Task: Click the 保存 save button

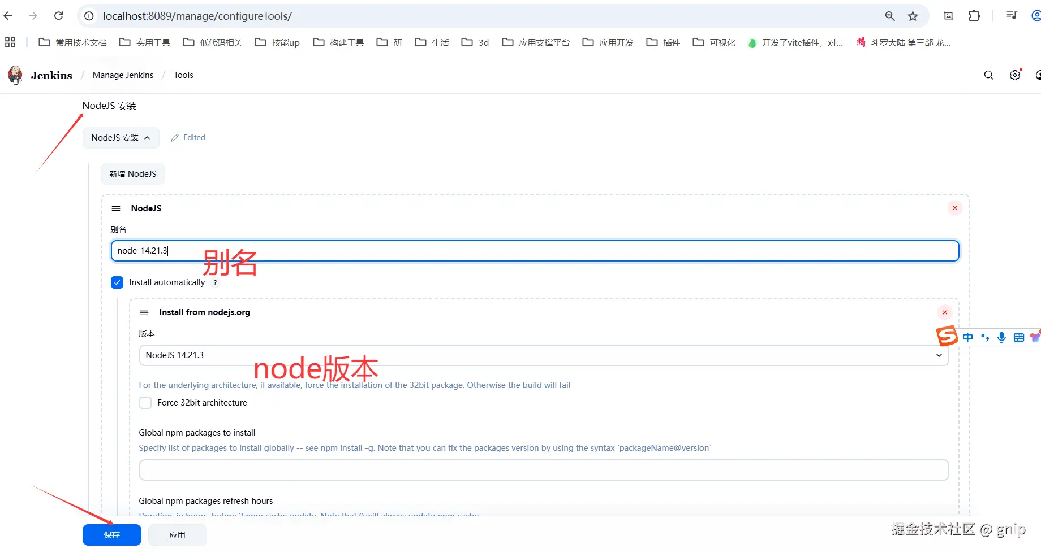Action: 112,535
